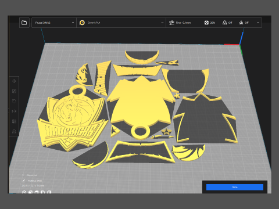Switch to left side view icon
Screen dimensions: 279x209
coord(43,192)
